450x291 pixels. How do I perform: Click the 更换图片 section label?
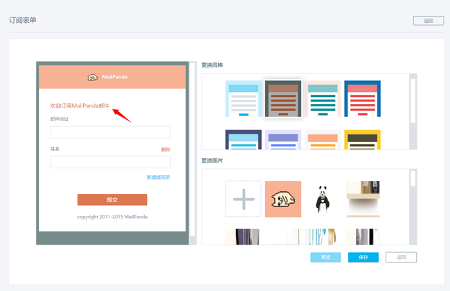pyautogui.click(x=212, y=161)
